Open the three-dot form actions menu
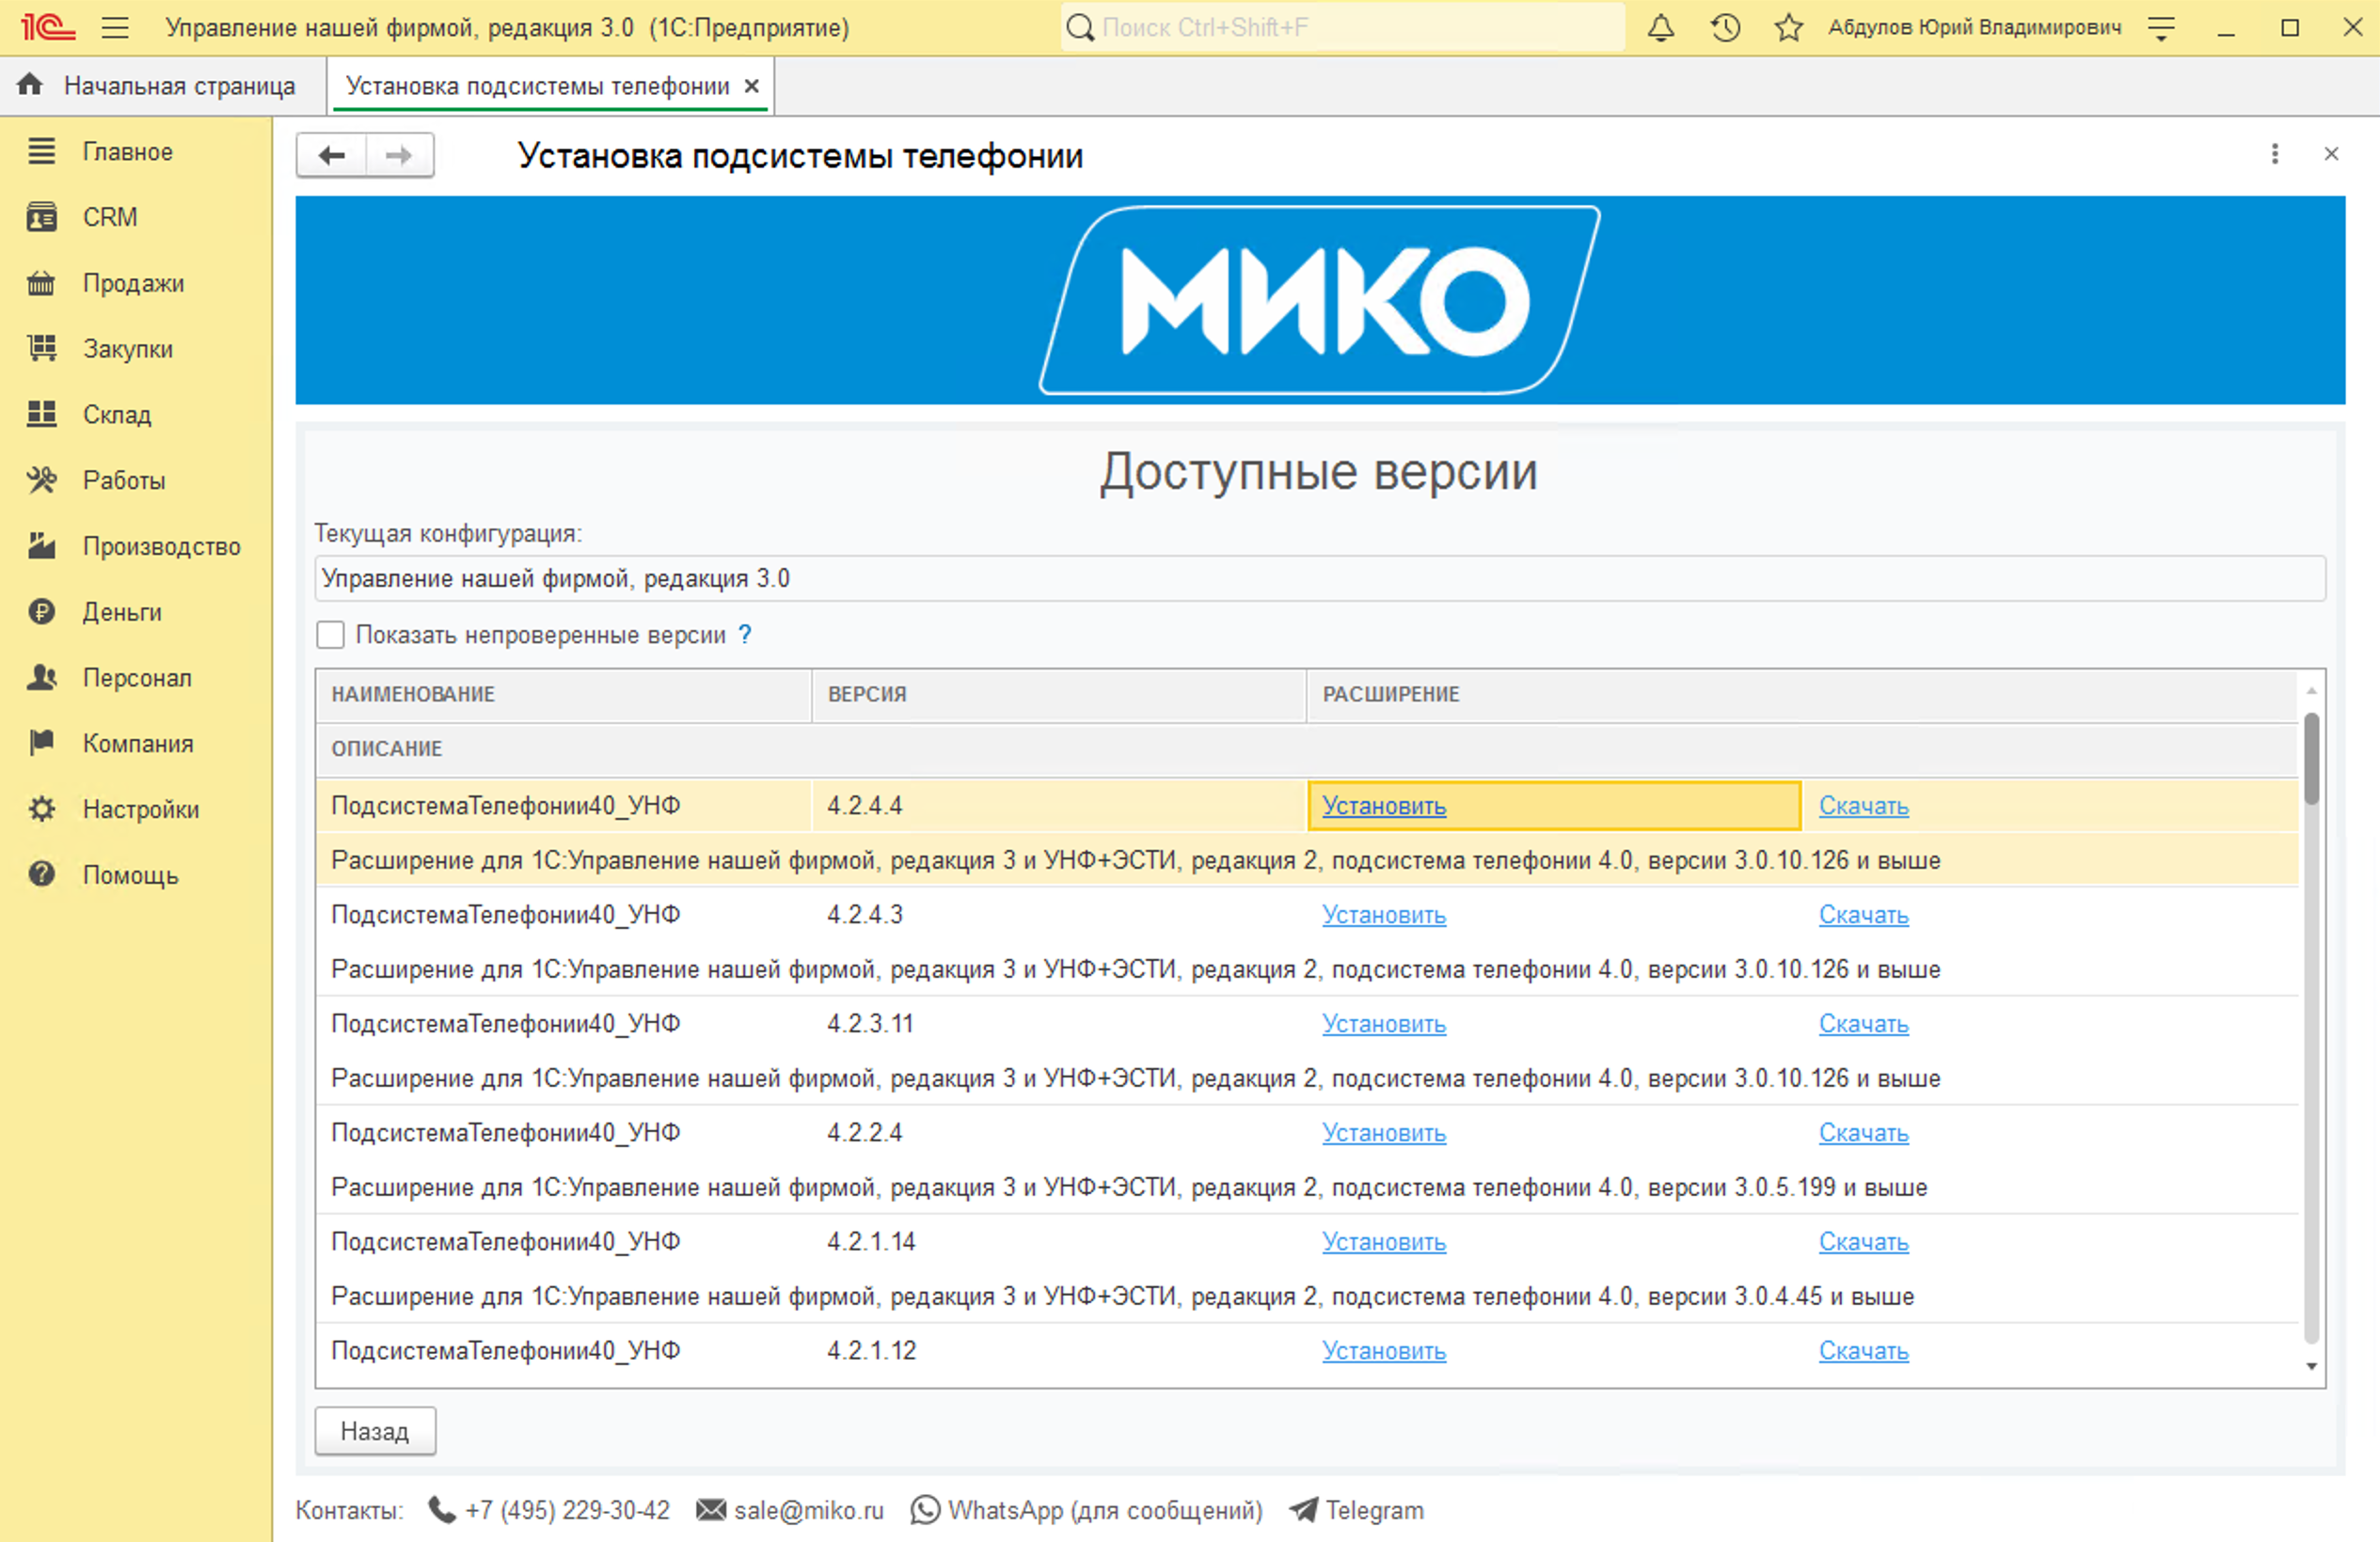 2275,155
